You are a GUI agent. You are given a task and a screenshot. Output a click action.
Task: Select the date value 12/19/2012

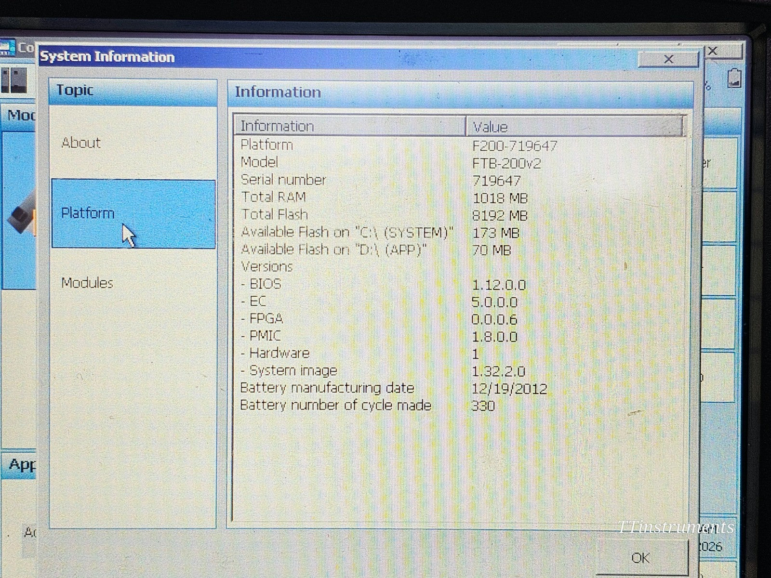pyautogui.click(x=510, y=389)
